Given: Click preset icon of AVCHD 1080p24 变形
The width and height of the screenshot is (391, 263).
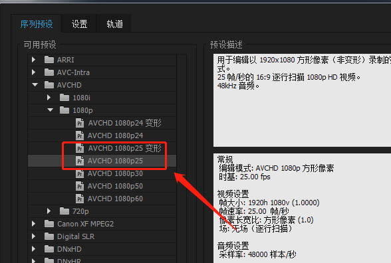Looking at the screenshot, I should pyautogui.click(x=80, y=123).
